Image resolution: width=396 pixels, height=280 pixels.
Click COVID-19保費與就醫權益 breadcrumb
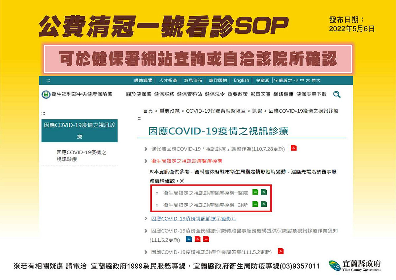pyautogui.click(x=216, y=111)
